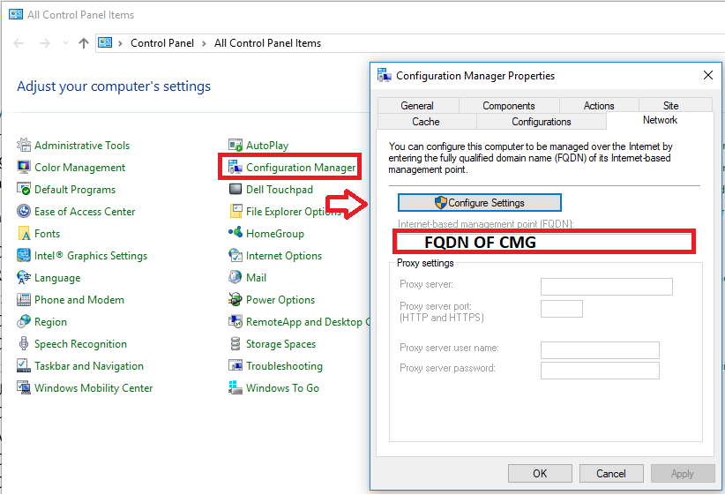Go forward with the Forward arrow
725x495 pixels.
[x=45, y=43]
